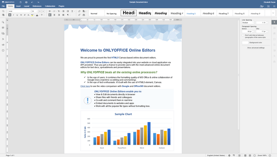Apply the Normal style
Viewport: 277px width, 157px height.
[x=96, y=13]
